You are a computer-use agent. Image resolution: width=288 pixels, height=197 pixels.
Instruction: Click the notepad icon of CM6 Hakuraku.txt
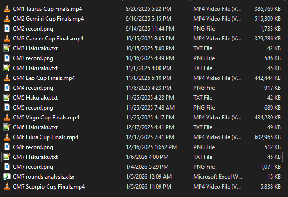click(7, 127)
